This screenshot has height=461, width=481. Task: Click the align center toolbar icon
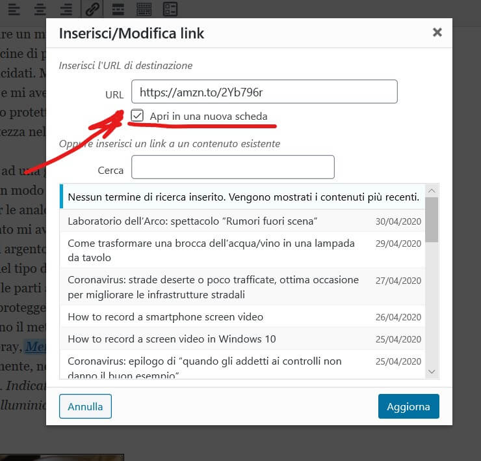(x=40, y=9)
